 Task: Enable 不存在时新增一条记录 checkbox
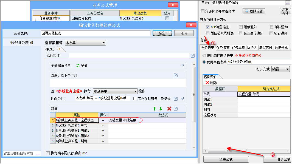(x=135, y=99)
